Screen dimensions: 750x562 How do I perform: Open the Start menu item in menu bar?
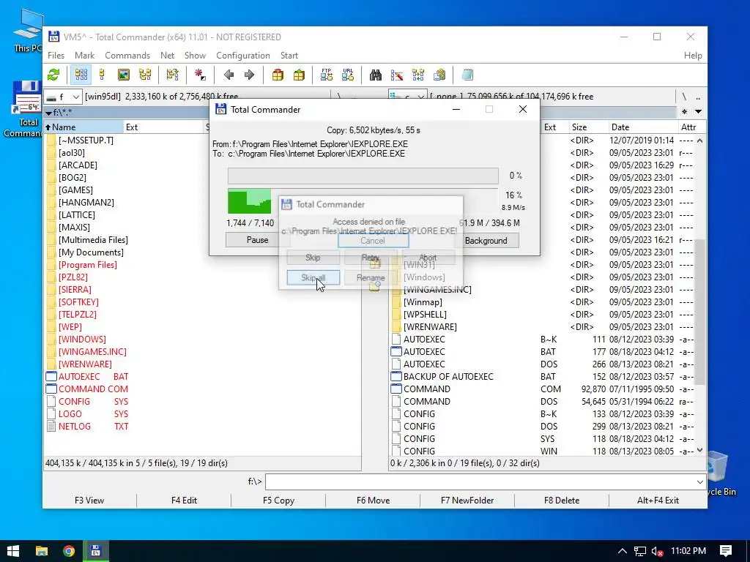(289, 56)
